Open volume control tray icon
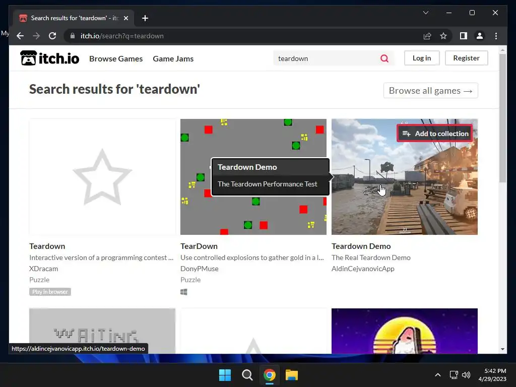Screen dimensions: 516x387 point(466,375)
